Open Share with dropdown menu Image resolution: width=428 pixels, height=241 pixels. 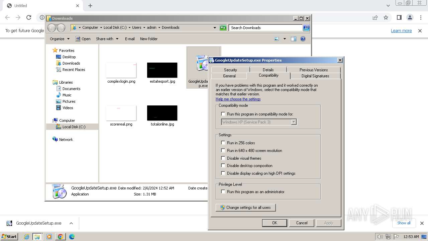pyautogui.click(x=107, y=39)
